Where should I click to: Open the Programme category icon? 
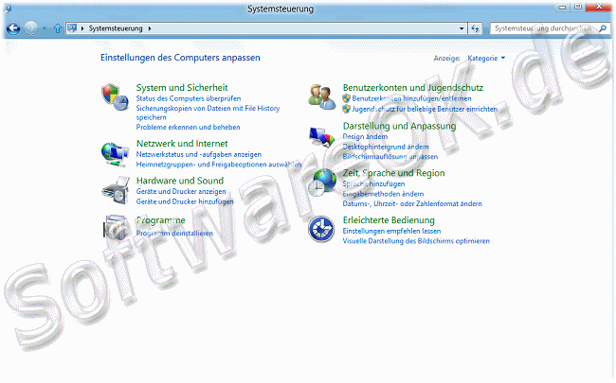pos(116,227)
